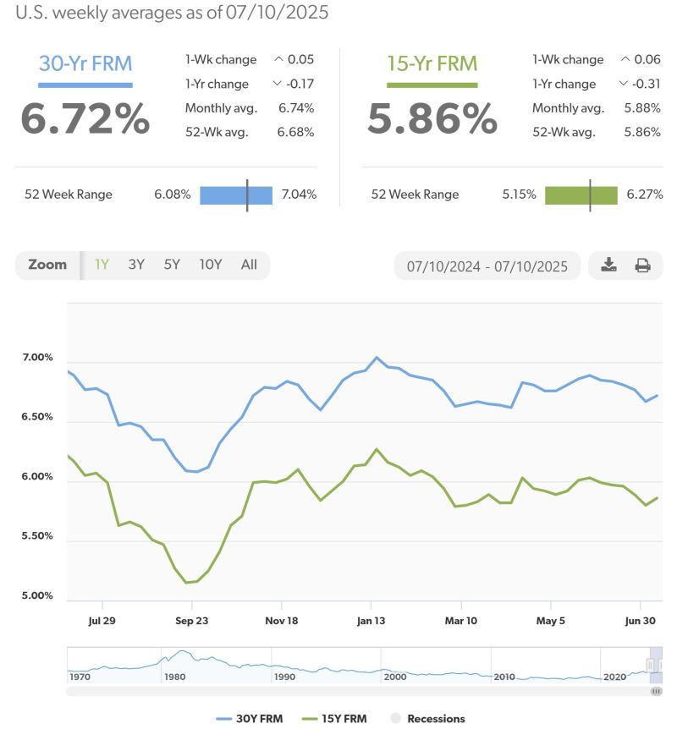Toggle the 30Y FRM legend series
The width and height of the screenshot is (677, 729).
click(x=250, y=718)
